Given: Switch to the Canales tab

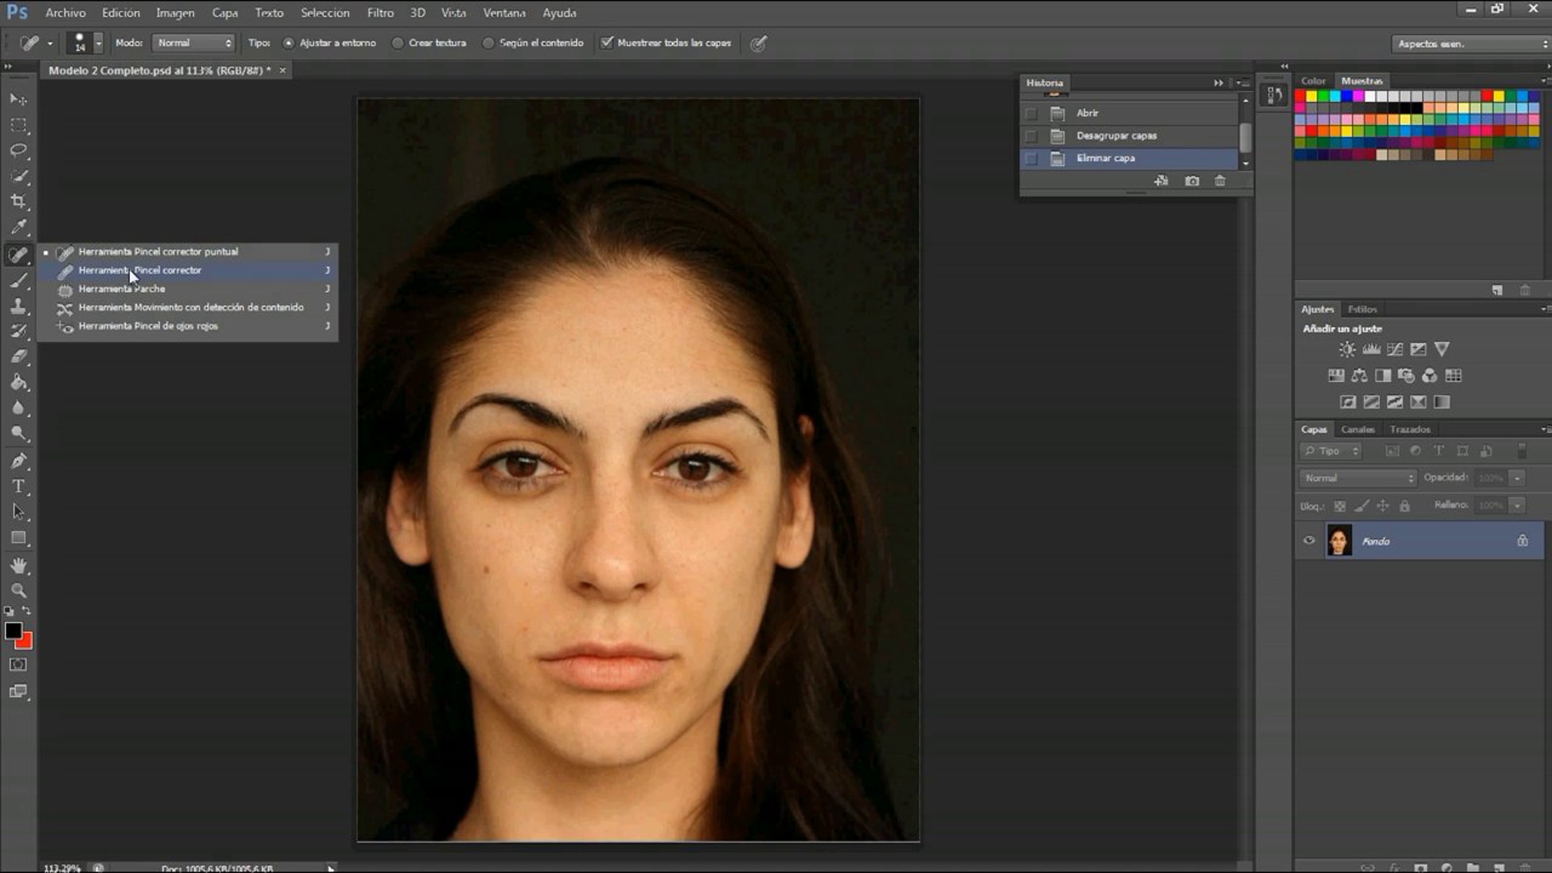Looking at the screenshot, I should tap(1357, 429).
